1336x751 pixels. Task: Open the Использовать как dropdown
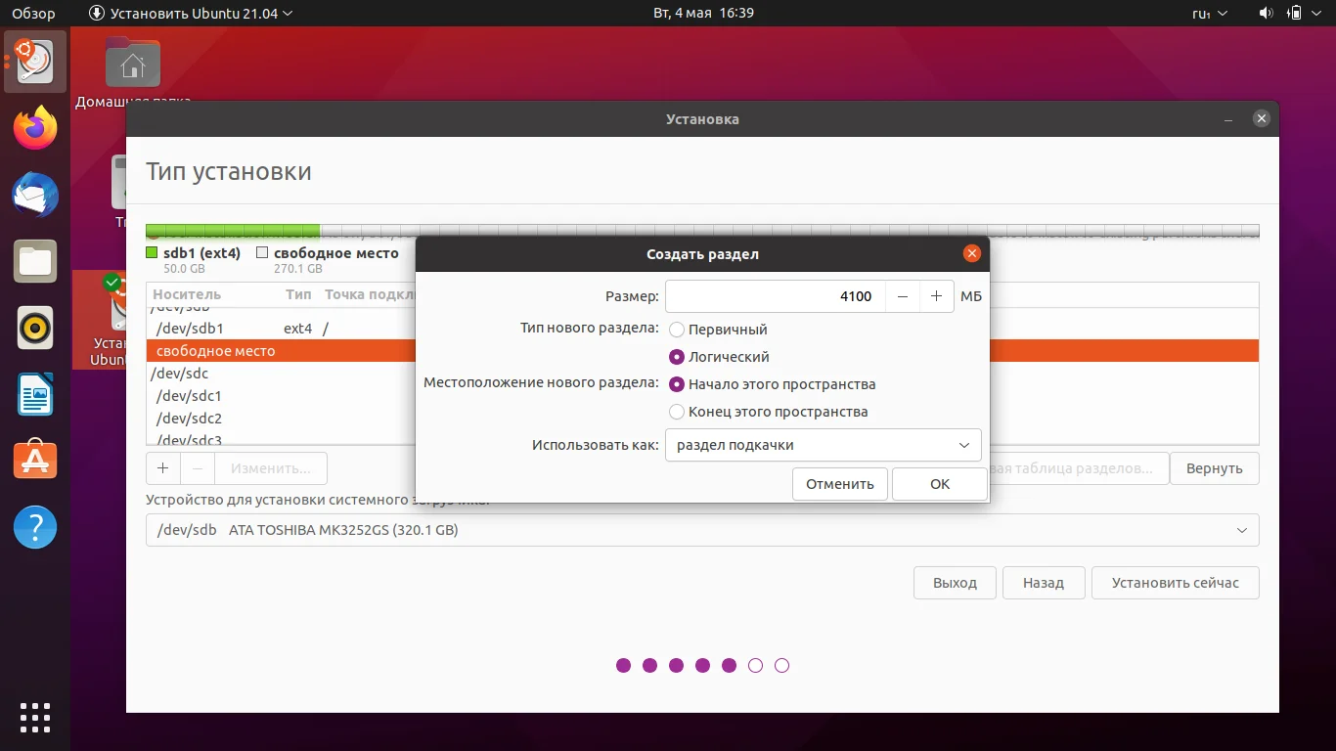(823, 445)
